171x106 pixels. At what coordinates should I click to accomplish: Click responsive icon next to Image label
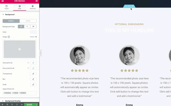click(9, 37)
